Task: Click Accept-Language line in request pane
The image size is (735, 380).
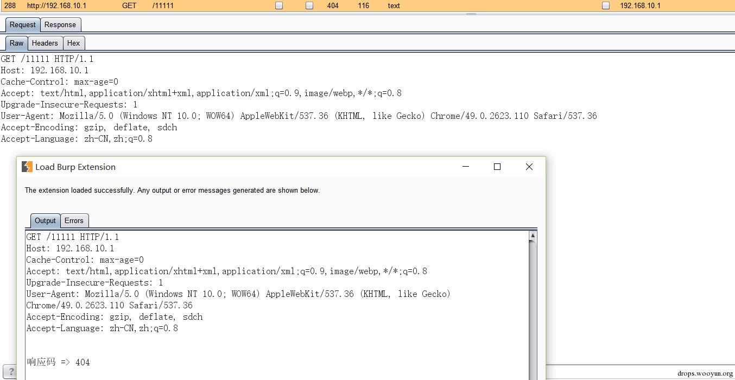Action: pos(77,138)
